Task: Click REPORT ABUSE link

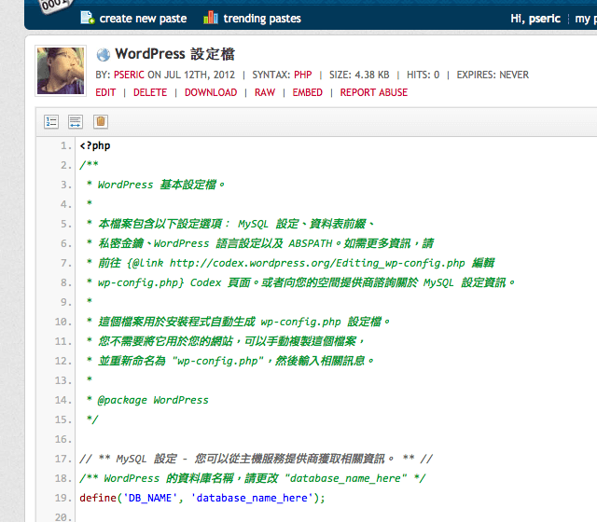Action: [x=373, y=92]
